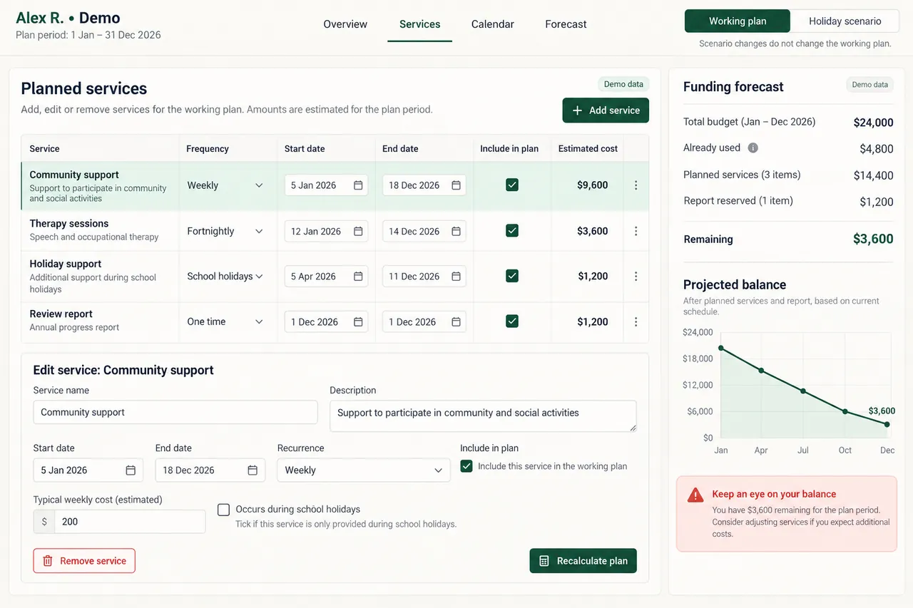
Task: Click the Service column header
Action: pos(44,149)
